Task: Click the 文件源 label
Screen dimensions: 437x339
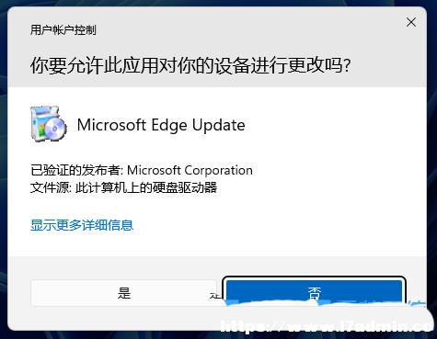Action: [50, 187]
